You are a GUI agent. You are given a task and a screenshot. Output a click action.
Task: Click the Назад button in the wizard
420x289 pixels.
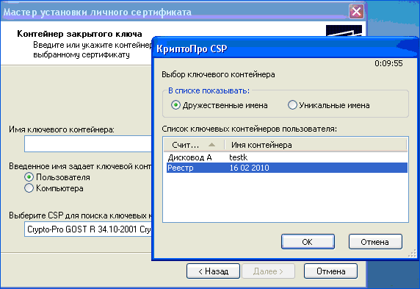click(213, 271)
